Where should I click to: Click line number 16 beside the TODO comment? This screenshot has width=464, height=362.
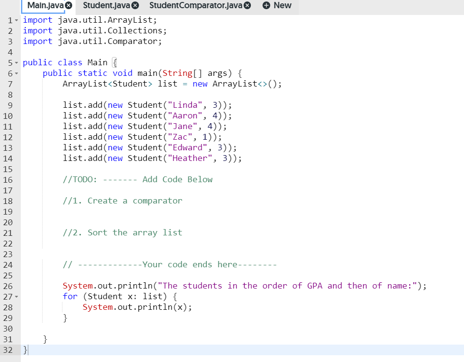pyautogui.click(x=8, y=179)
